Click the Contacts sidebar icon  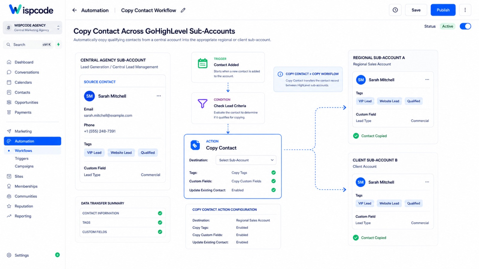[x=9, y=92]
